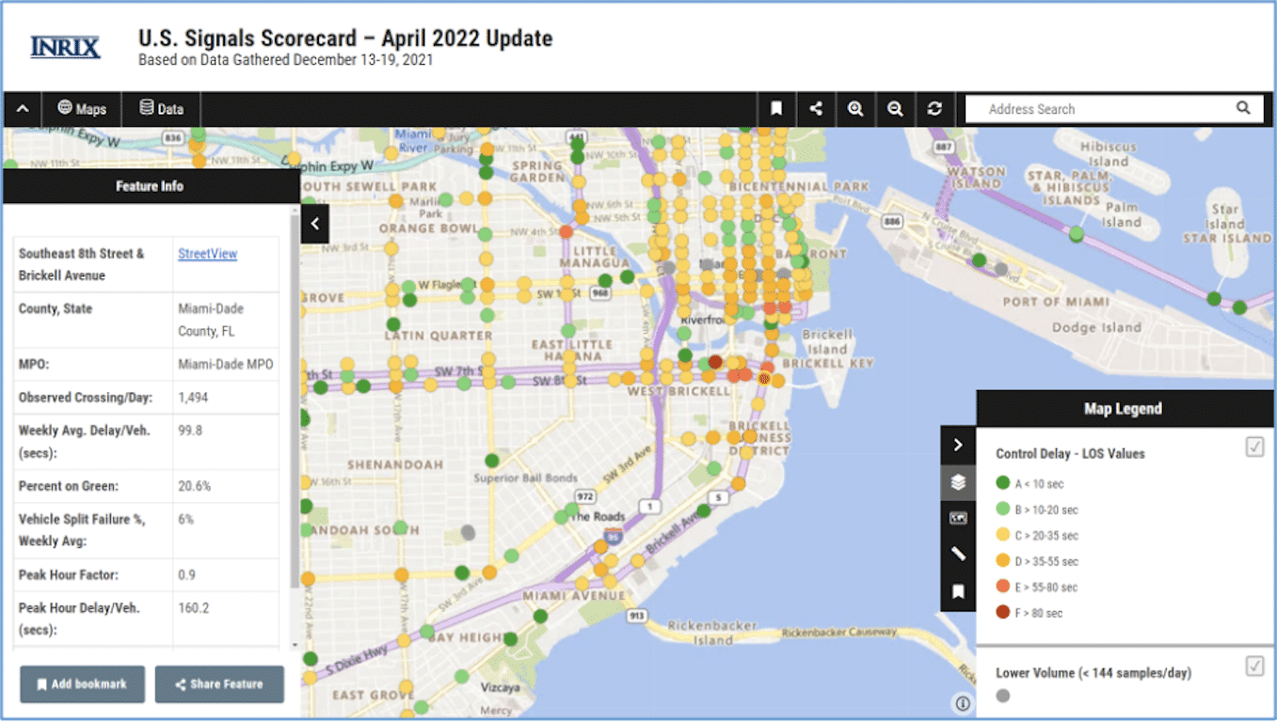1277x722 pixels.
Task: Zoom out of the map
Action: pos(895,109)
